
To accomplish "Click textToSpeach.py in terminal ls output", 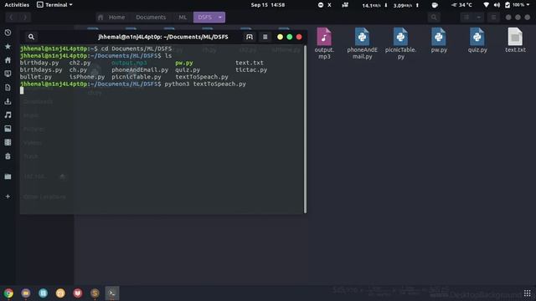I will coord(202,77).
